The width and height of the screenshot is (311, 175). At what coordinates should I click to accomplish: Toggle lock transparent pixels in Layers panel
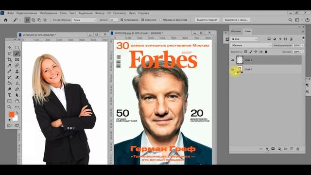coord(246,52)
